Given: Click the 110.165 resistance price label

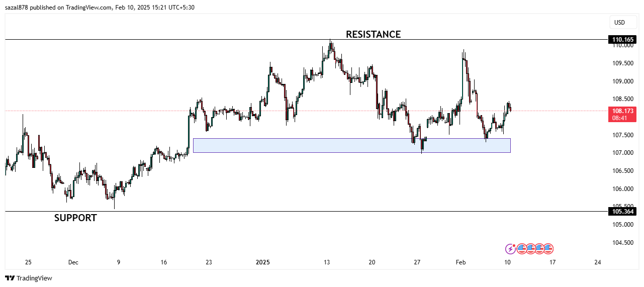Looking at the screenshot, I should (622, 40).
